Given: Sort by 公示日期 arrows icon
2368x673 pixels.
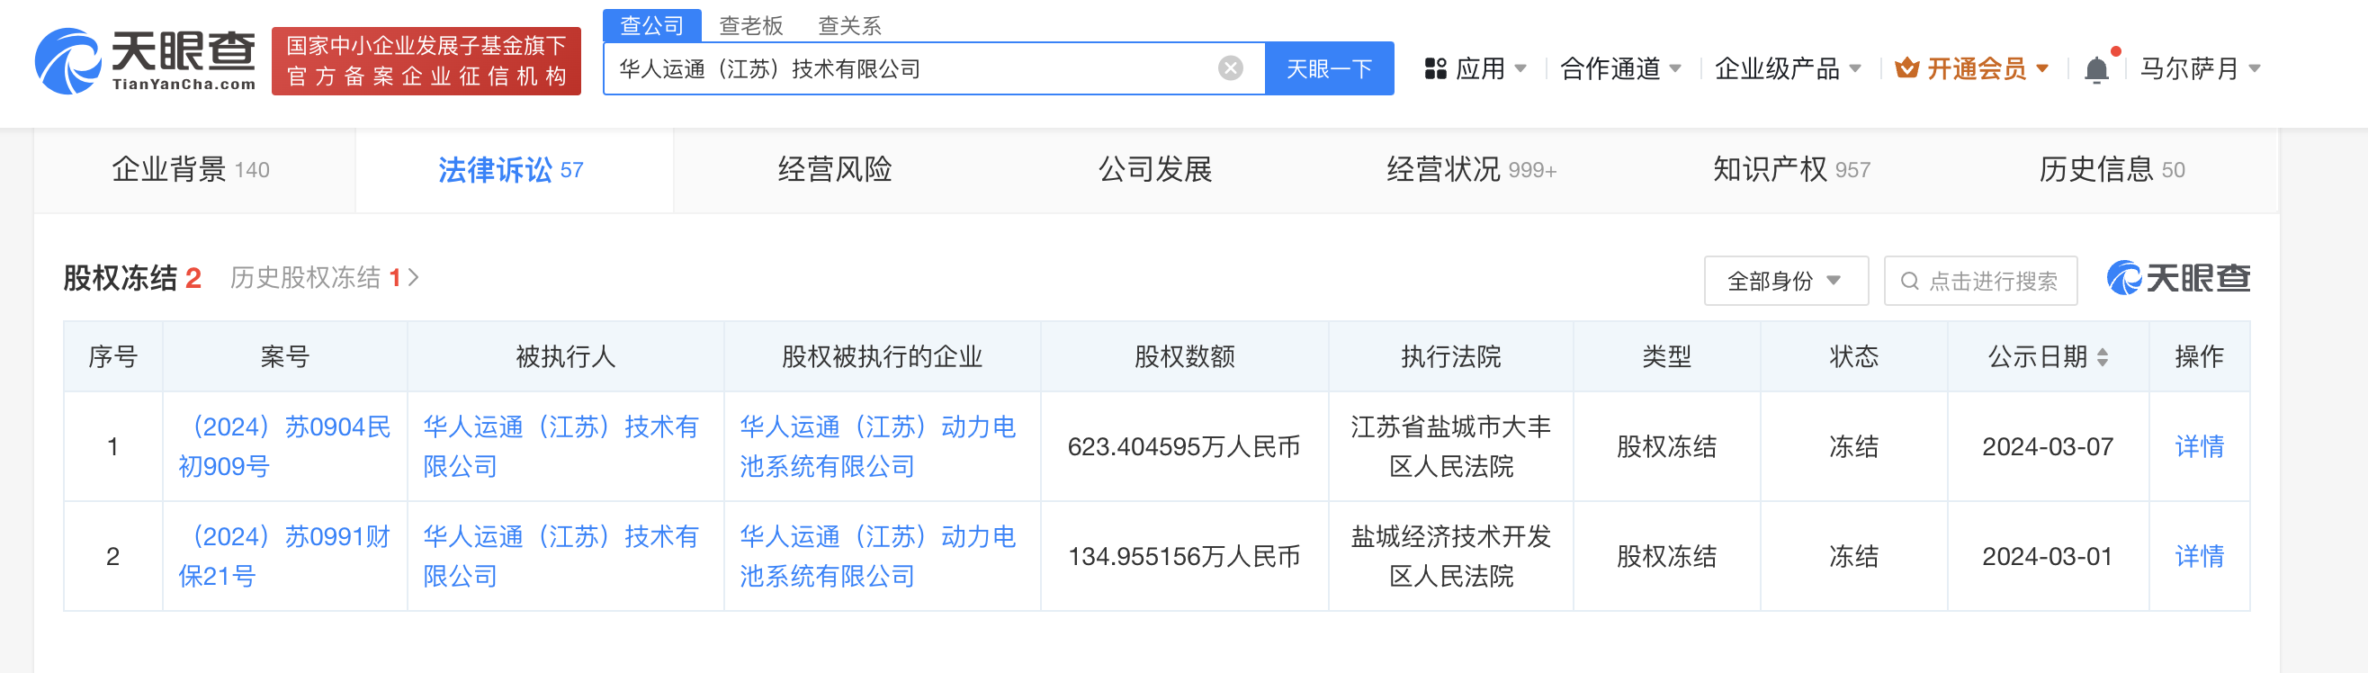Looking at the screenshot, I should 2103,356.
